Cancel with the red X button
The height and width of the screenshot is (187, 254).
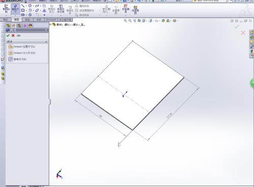click(13, 35)
